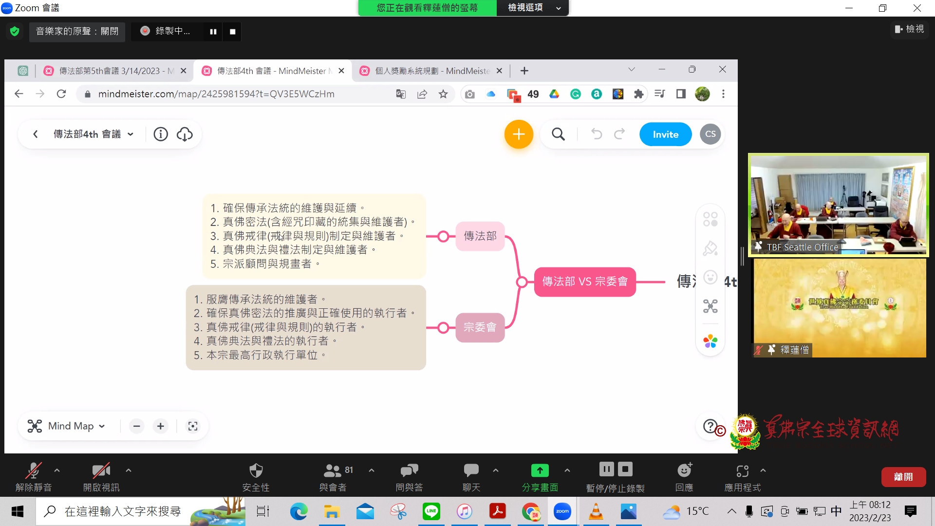Open VLC from the Windows taskbar

coord(596,512)
